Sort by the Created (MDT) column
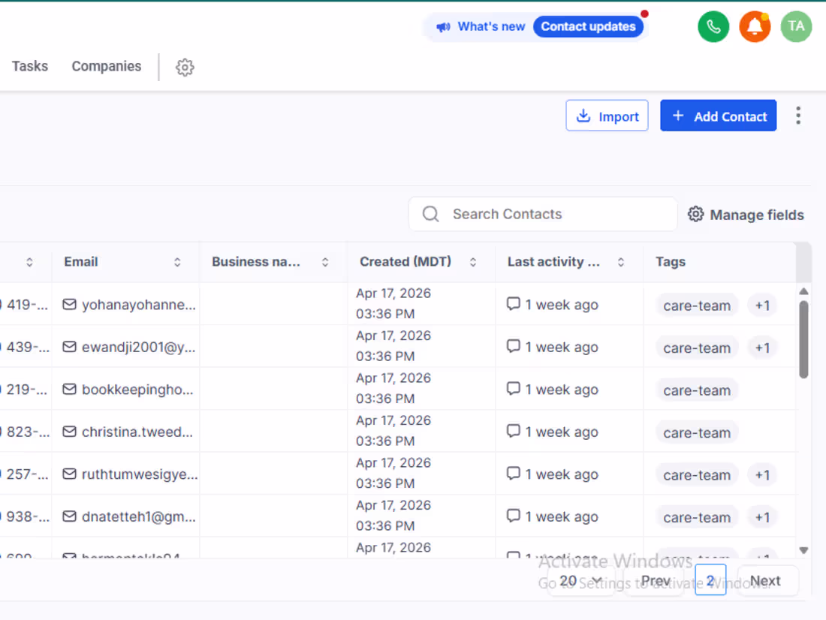 (x=473, y=262)
